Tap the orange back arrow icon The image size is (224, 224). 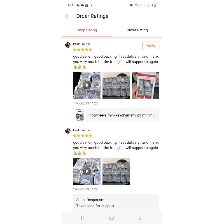point(68,16)
